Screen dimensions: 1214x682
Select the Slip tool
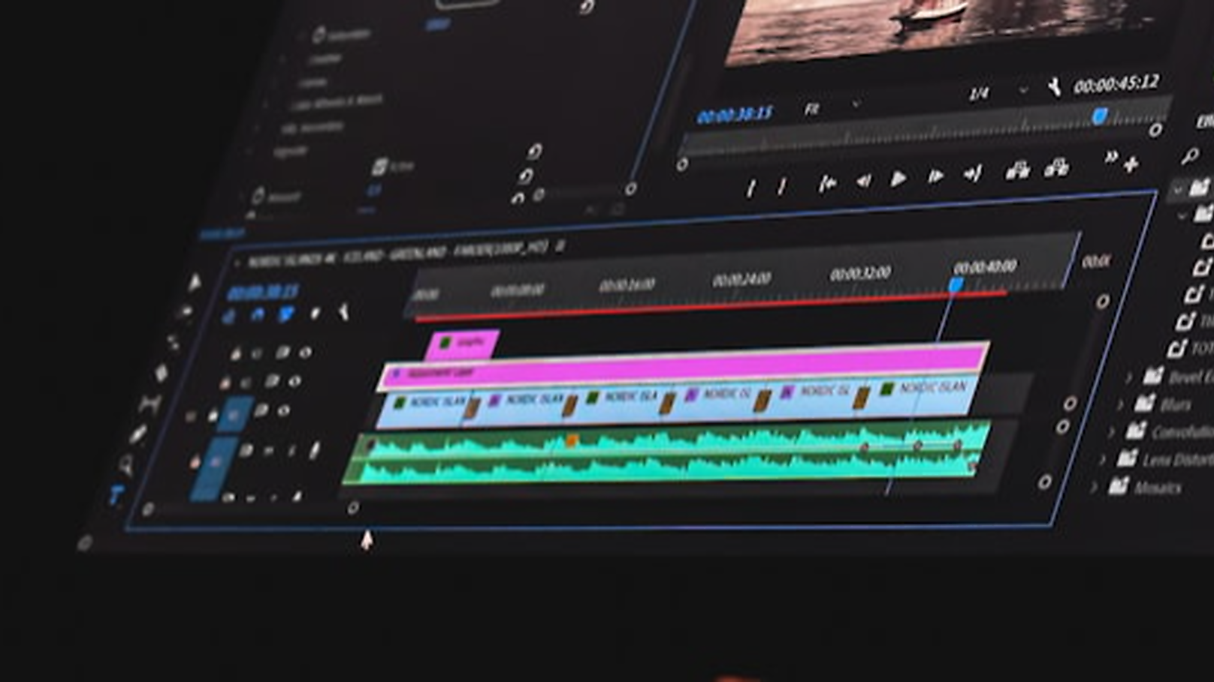tap(150, 405)
